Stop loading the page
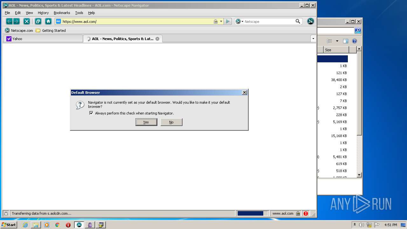The image size is (407, 229). pyautogui.click(x=27, y=21)
